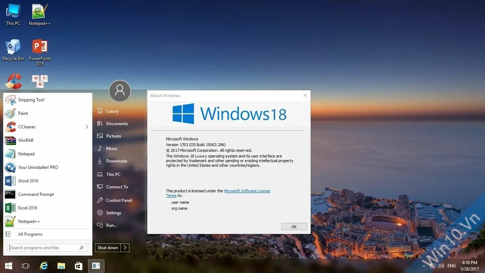Click the WinRAR label in start menu
The width and height of the screenshot is (485, 273).
tap(26, 140)
